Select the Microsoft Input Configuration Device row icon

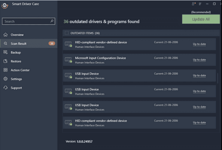(69, 60)
